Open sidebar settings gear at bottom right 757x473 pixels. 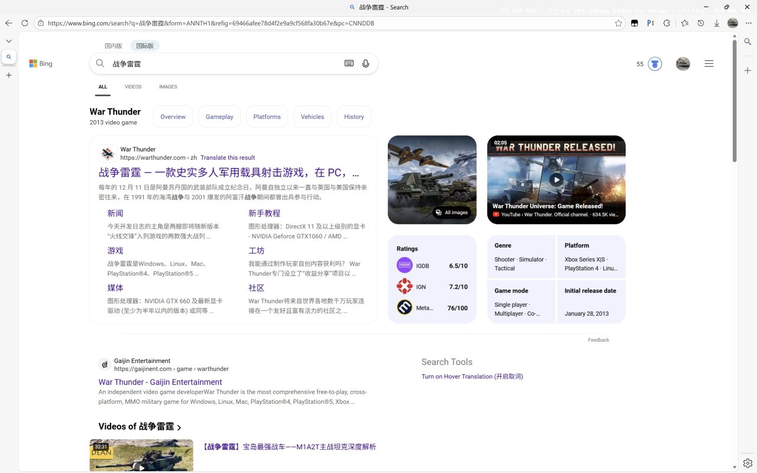click(x=748, y=462)
